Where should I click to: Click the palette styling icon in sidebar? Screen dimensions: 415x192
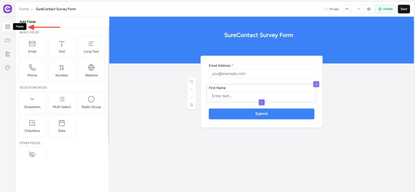coord(8,68)
